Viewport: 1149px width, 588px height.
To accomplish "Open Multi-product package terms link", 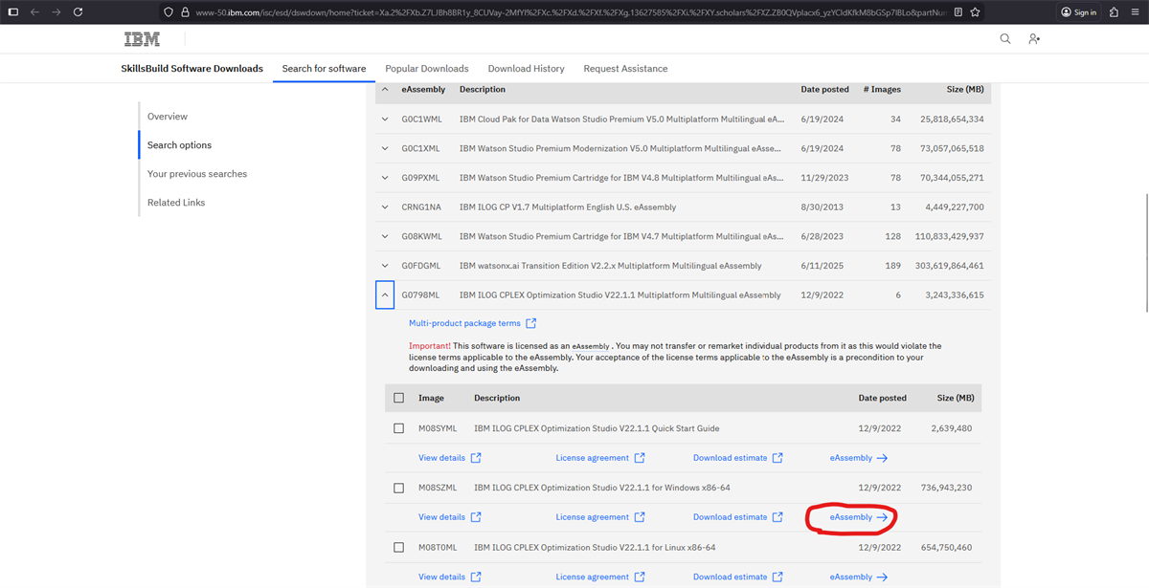I will [x=464, y=324].
